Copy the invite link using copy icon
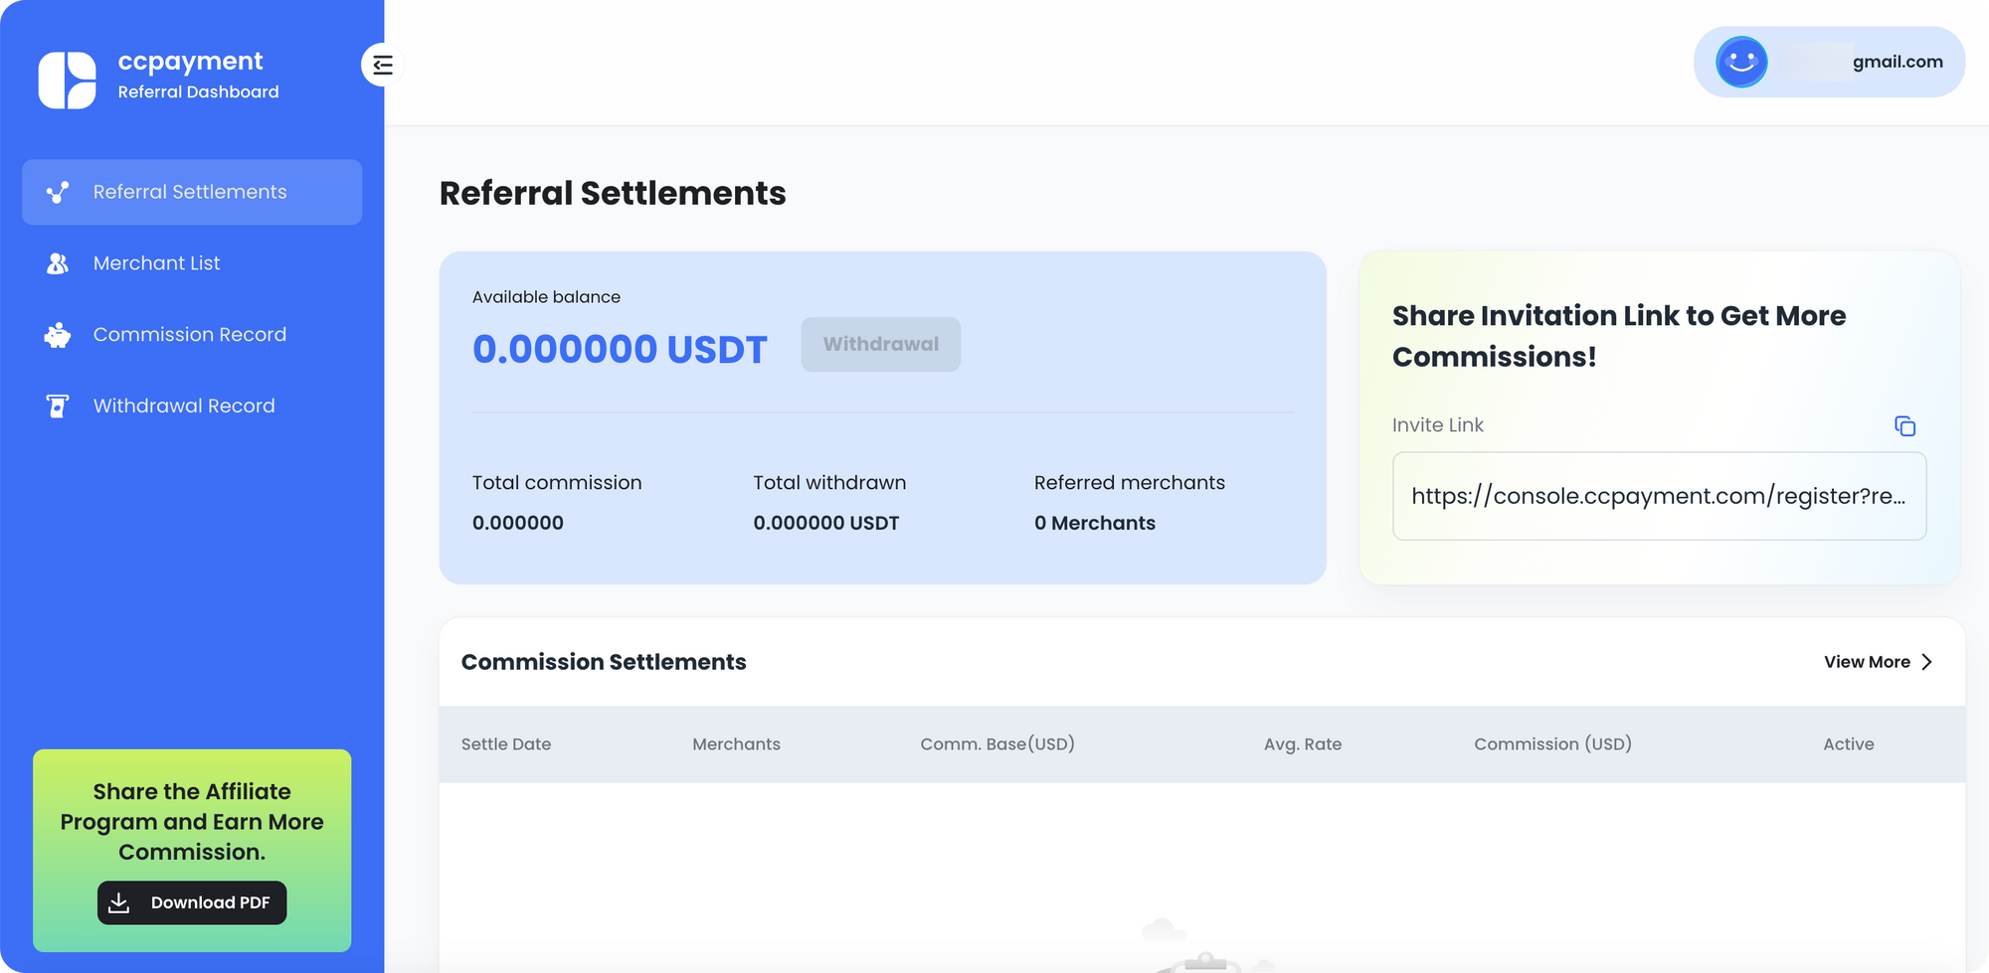Viewport: 1989px width, 973px height. point(1904,426)
